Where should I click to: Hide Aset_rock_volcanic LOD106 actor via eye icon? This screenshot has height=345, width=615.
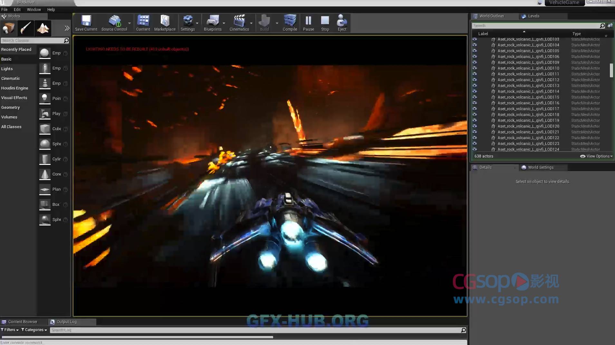pyautogui.click(x=475, y=57)
